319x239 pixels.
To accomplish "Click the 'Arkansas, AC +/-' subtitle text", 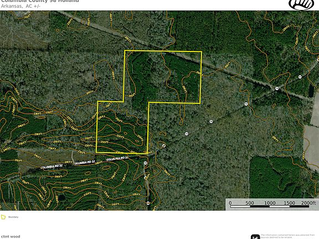I will [x=20, y=6].
